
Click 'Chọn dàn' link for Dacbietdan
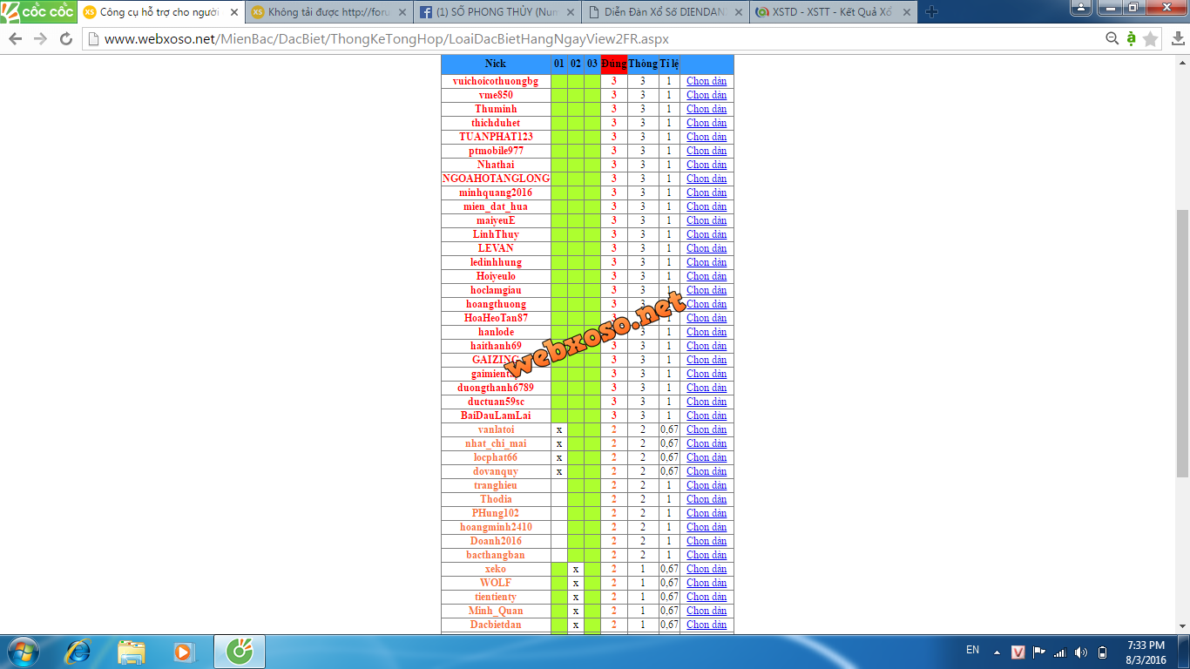tap(707, 625)
